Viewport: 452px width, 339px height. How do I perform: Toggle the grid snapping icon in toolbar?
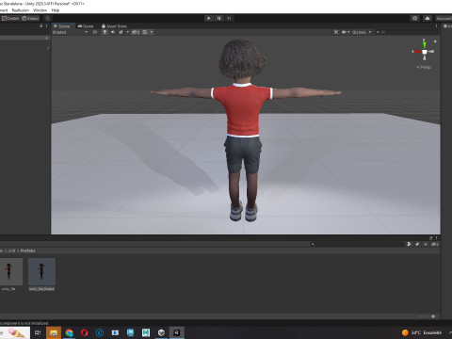tap(47, 18)
